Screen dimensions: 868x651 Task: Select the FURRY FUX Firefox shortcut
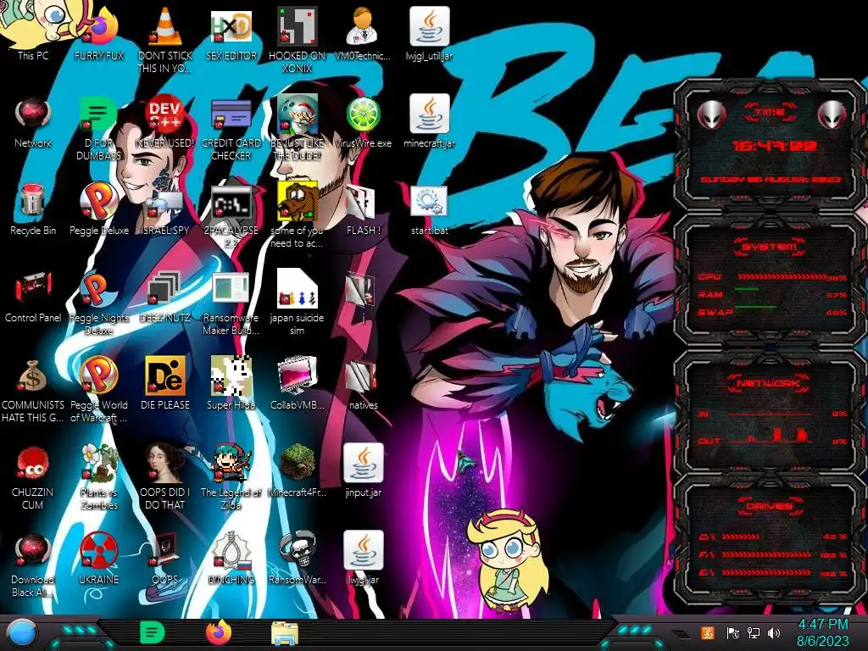[99, 26]
